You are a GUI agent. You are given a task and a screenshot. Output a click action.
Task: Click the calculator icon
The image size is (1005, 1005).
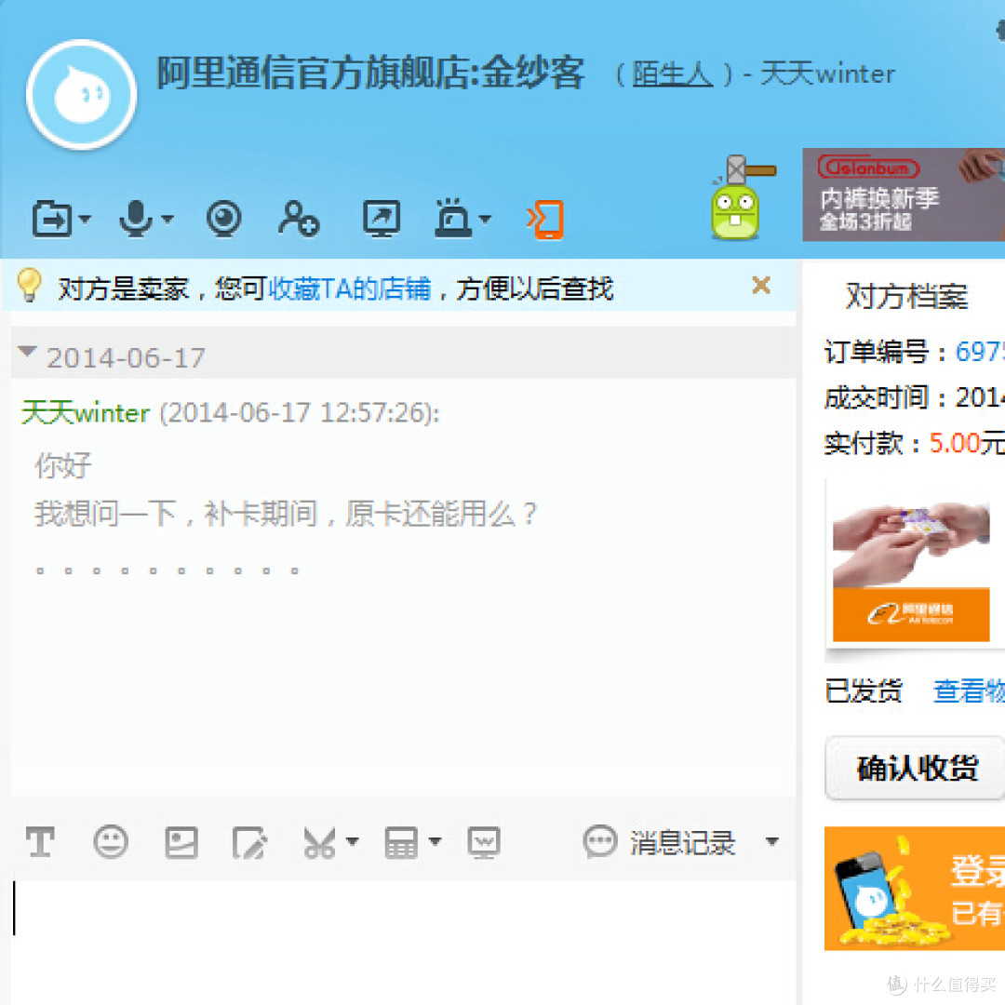coord(401,842)
